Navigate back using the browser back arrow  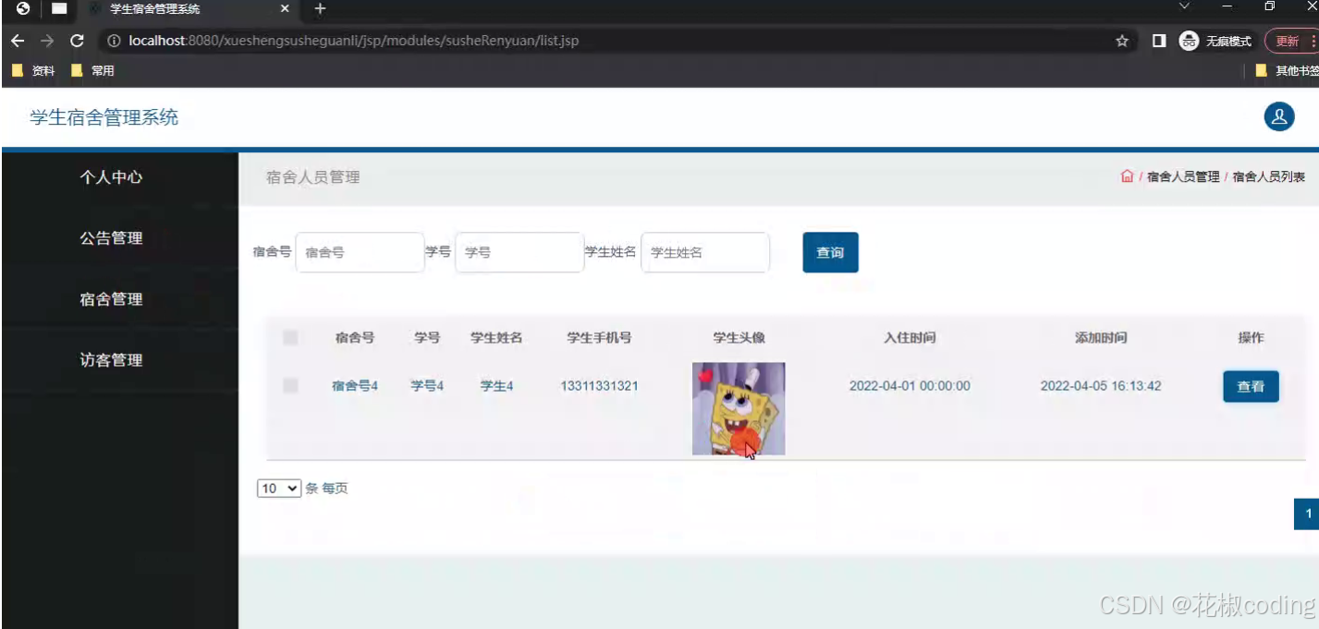17,41
